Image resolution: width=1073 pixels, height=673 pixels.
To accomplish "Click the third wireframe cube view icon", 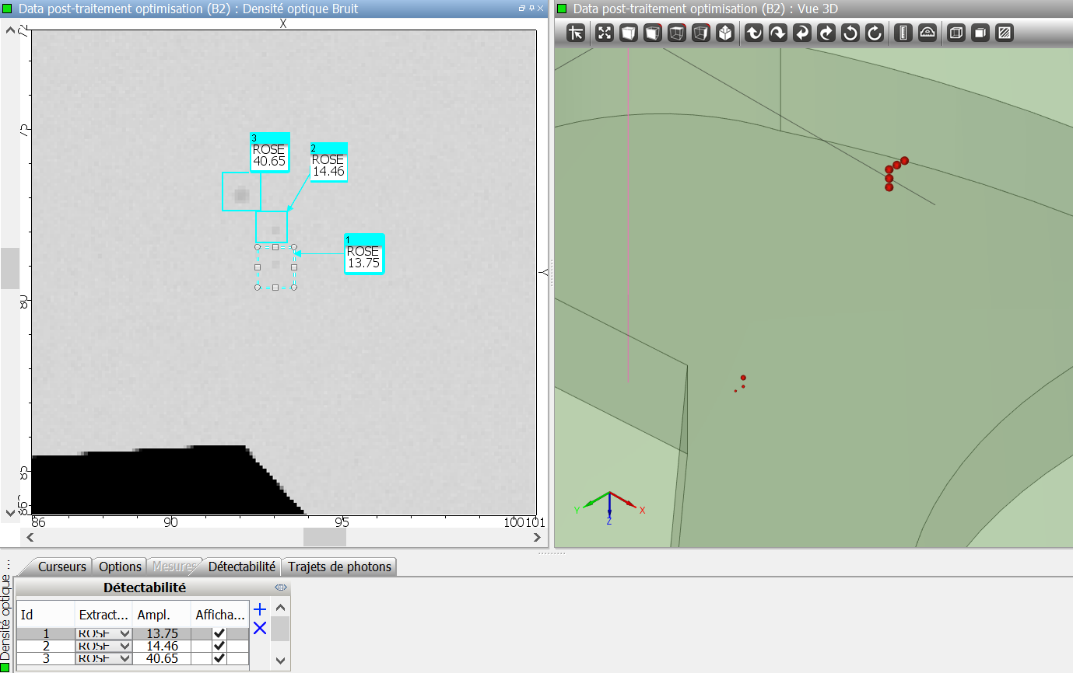I will (x=677, y=33).
